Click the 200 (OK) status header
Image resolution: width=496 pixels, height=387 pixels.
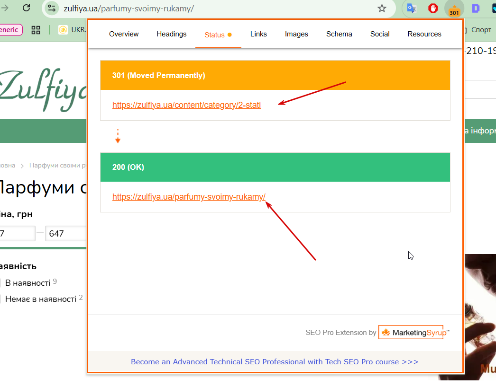(275, 167)
